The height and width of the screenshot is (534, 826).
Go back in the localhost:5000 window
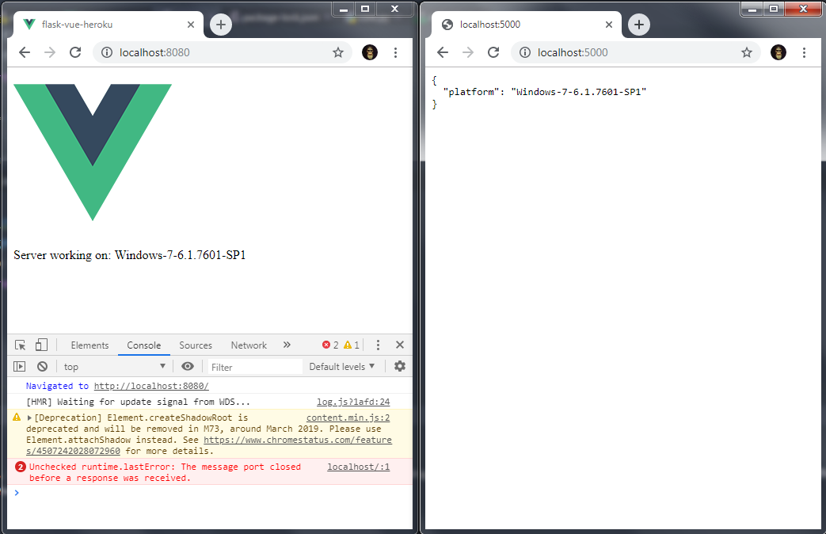(443, 52)
